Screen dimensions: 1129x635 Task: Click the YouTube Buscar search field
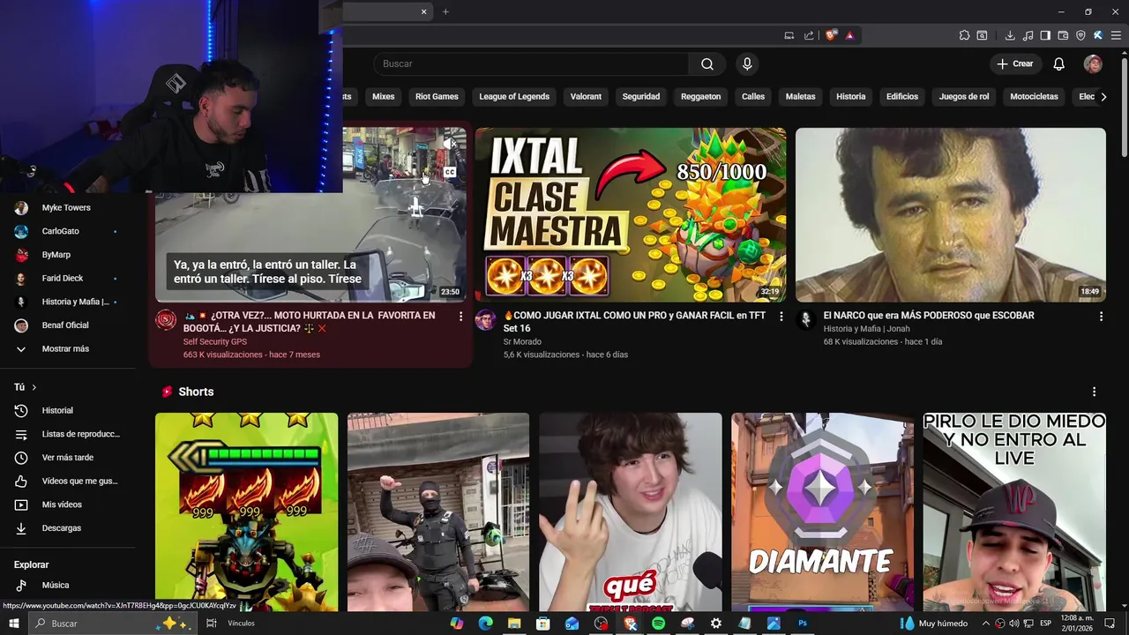click(x=531, y=63)
